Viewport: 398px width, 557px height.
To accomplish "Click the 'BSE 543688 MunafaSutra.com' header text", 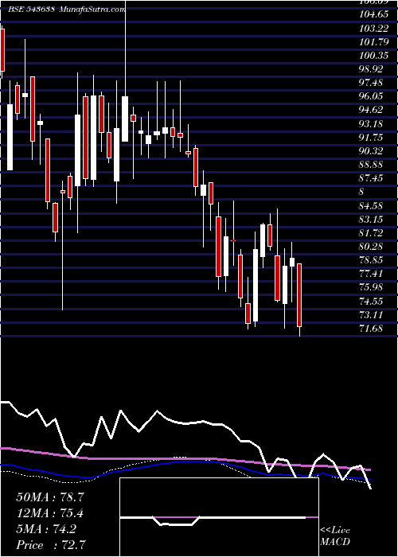I will coord(67,10).
